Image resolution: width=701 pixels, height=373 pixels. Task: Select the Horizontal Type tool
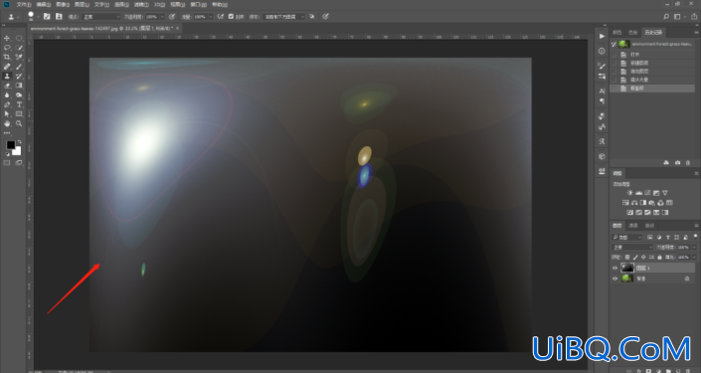coord(19,104)
